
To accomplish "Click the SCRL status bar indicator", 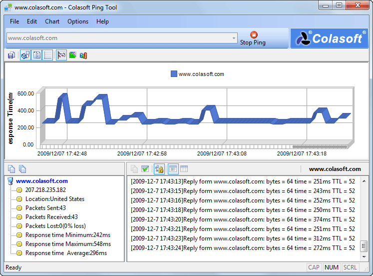I will pyautogui.click(x=350, y=267).
